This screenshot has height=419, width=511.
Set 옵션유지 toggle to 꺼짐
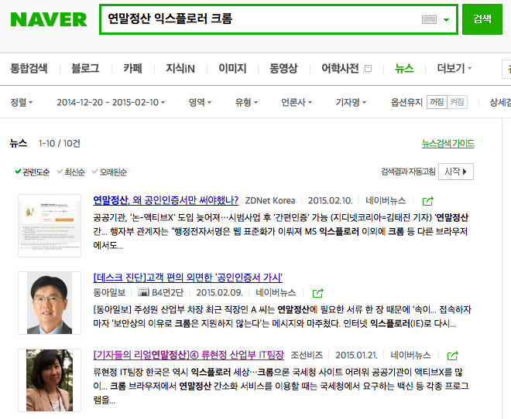[437, 102]
